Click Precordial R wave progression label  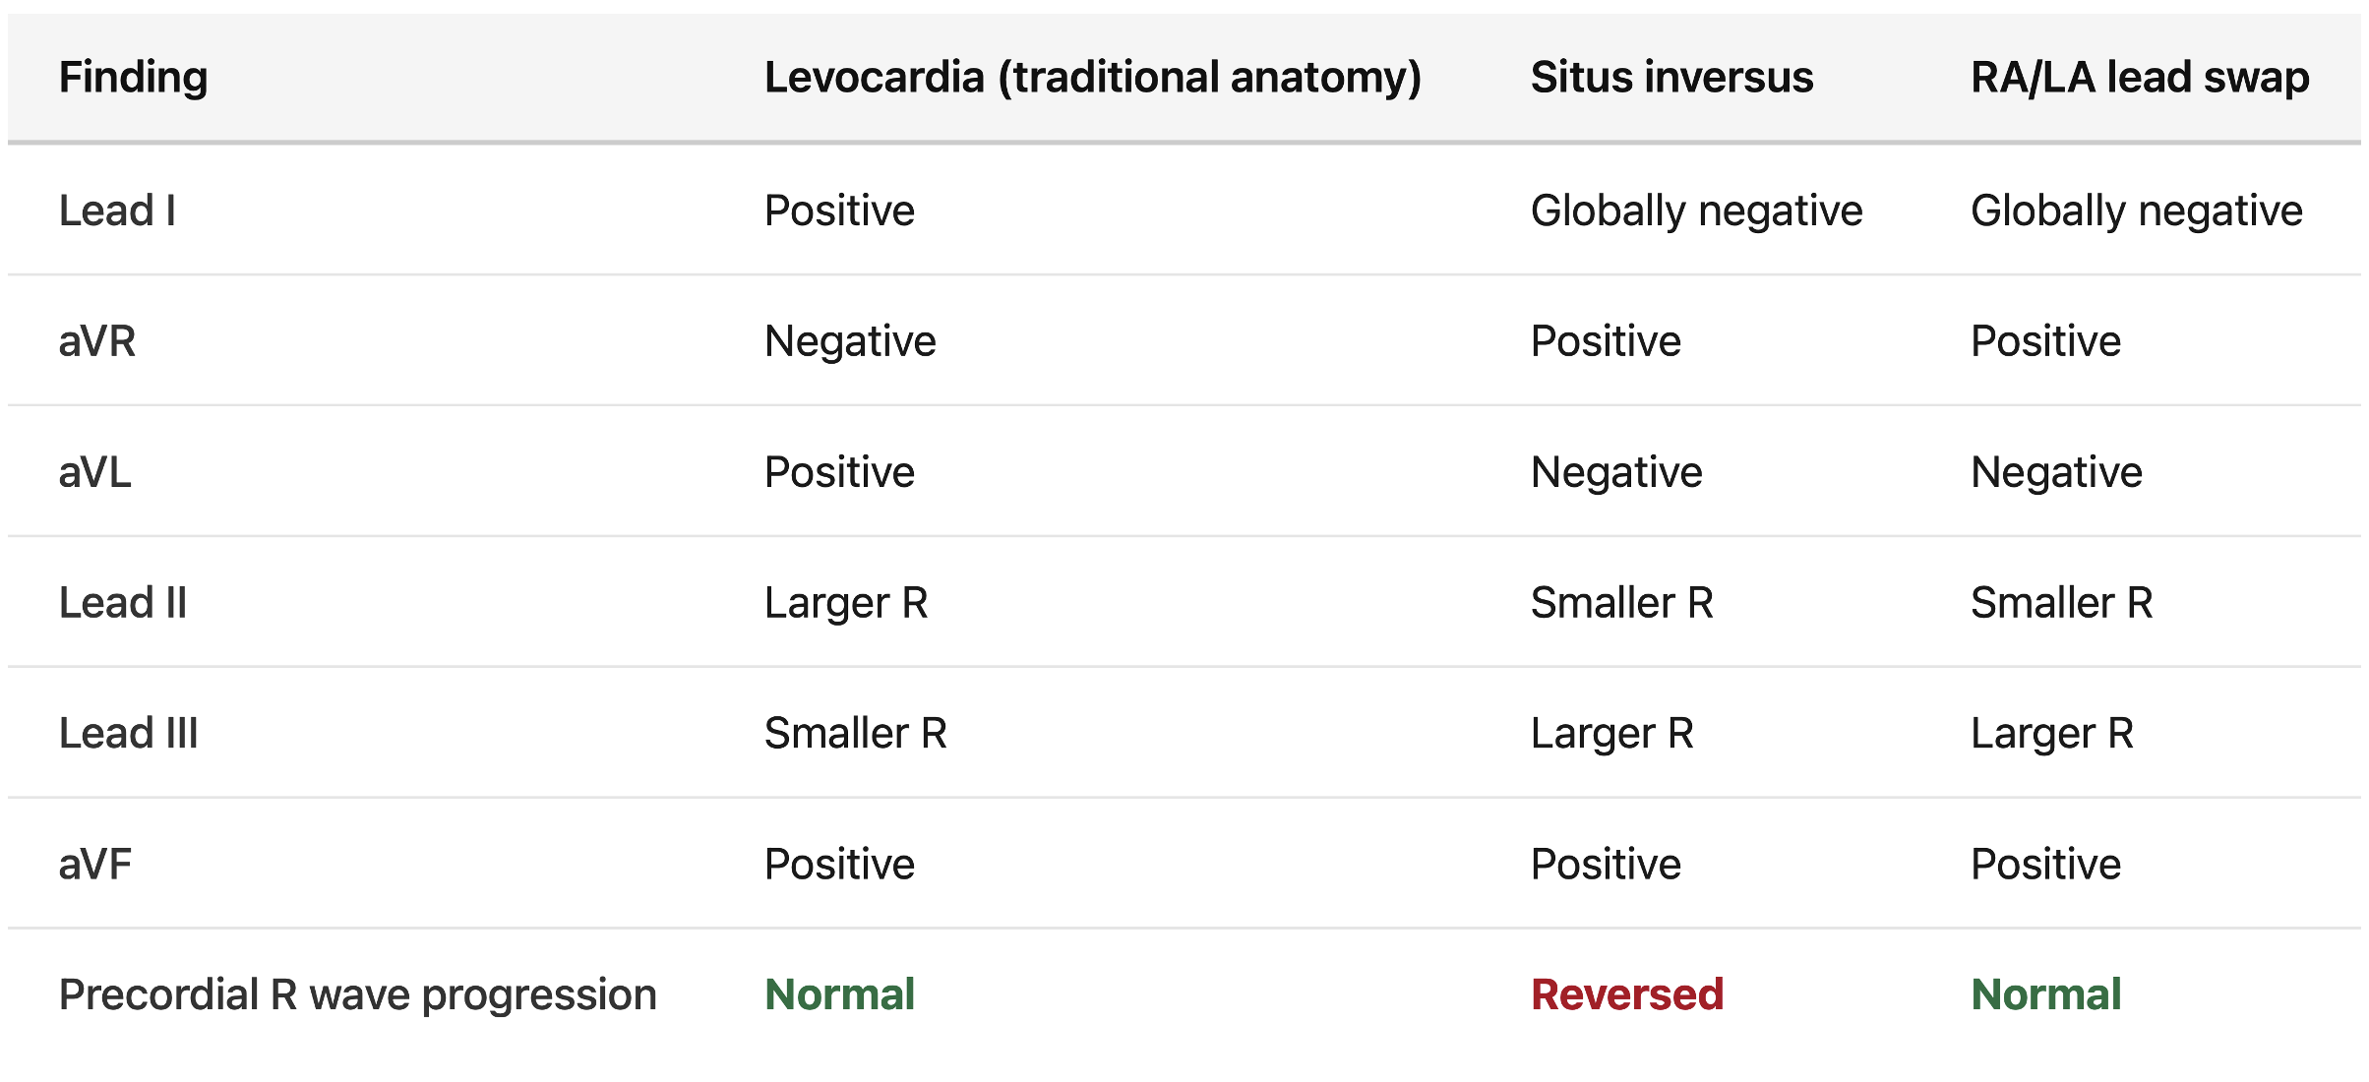pos(357,995)
